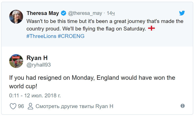
Task: Open the #CROENG hashtag
Action: pyautogui.click(x=71, y=36)
